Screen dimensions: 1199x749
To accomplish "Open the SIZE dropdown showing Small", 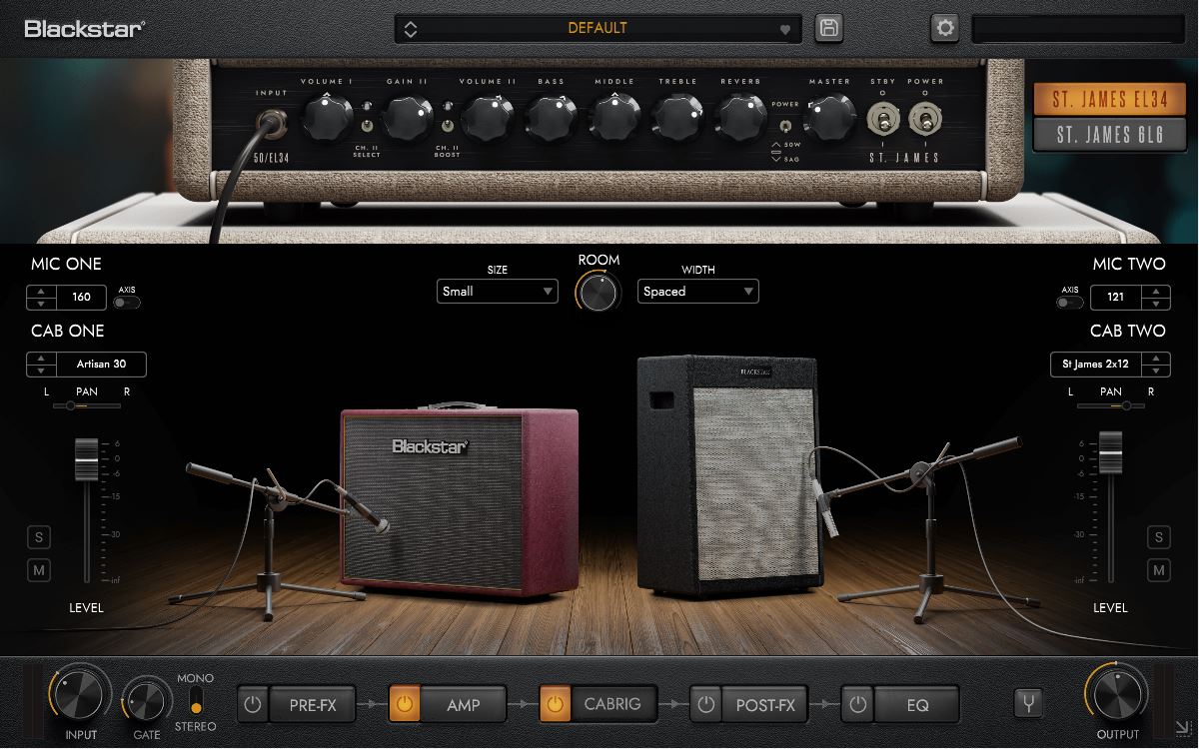I will (x=497, y=291).
